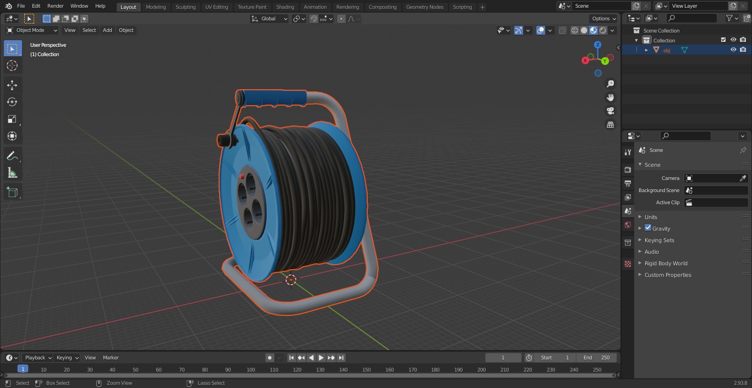Viewport: 752px width, 388px height.
Task: Open the Global transform orientation dropdown
Action: point(270,19)
